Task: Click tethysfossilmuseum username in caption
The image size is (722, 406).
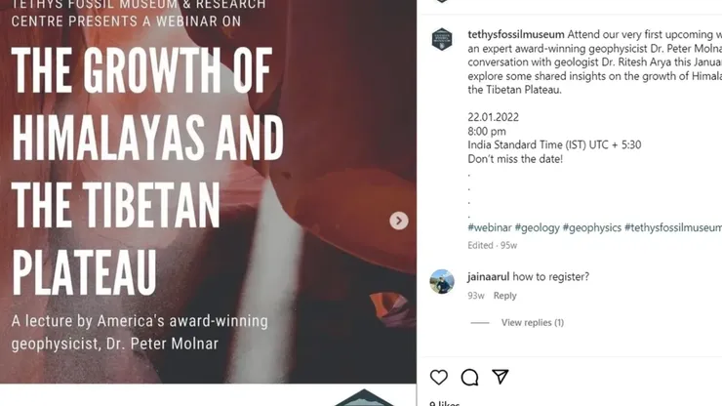Action: coord(516,34)
